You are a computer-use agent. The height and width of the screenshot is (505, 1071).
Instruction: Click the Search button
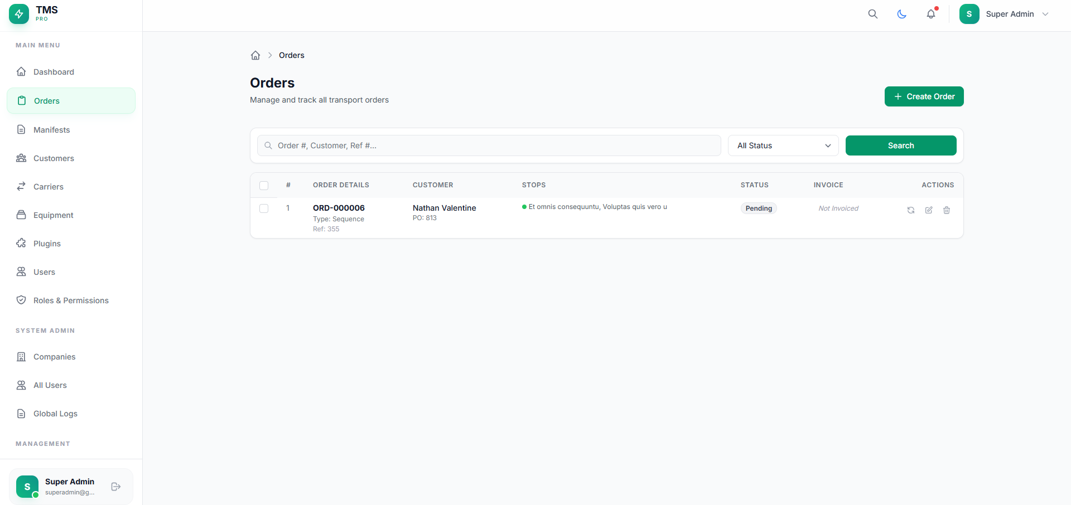click(x=901, y=145)
